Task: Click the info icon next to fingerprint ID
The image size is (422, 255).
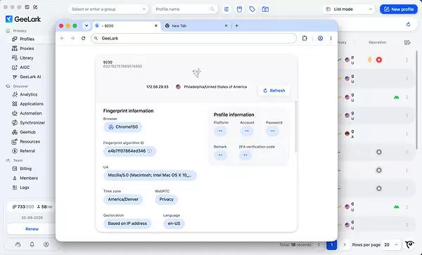Action: tap(150, 151)
